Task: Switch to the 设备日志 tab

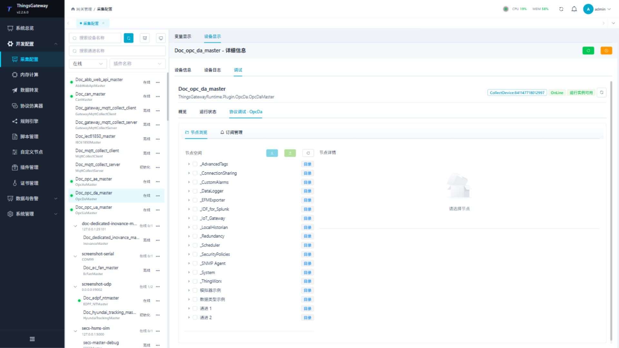Action: point(212,70)
